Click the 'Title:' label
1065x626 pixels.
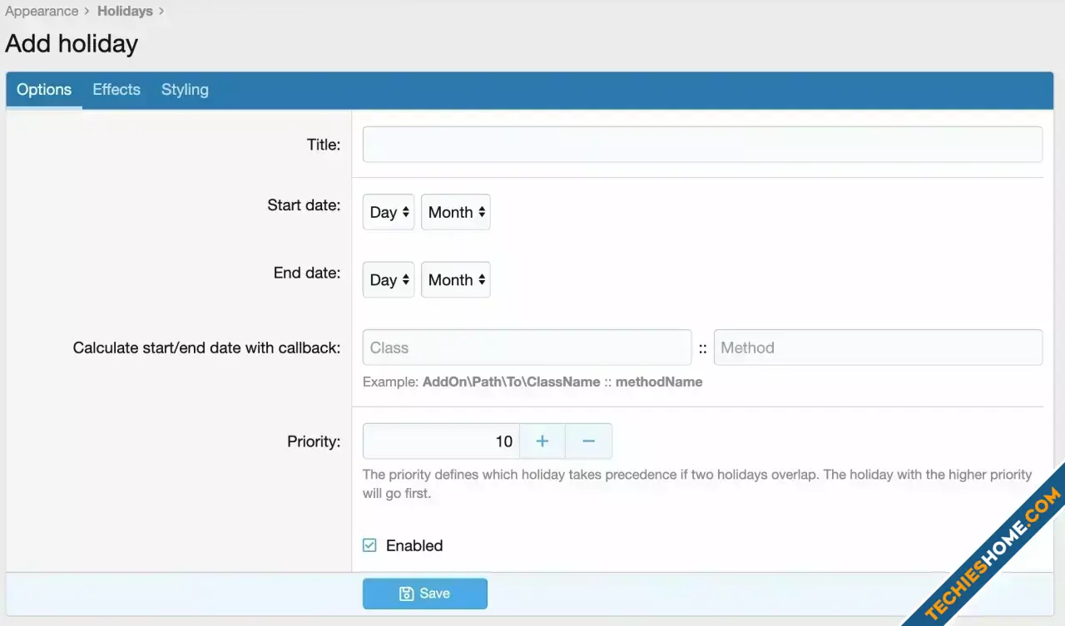tap(324, 145)
